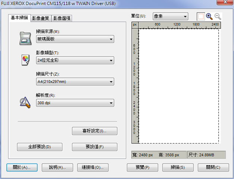Open the 掃描尺寸 dropdown showing A4(210x297mm)

point(75,82)
